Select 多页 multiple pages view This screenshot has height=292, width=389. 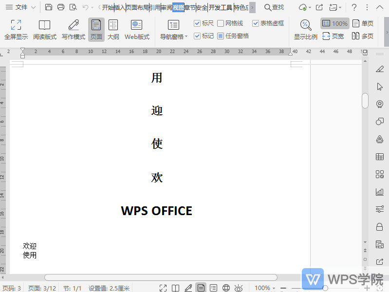[363, 36]
